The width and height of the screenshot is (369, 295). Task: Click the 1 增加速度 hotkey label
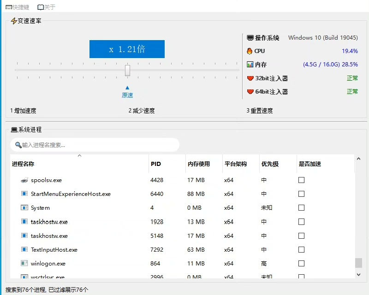(x=24, y=111)
